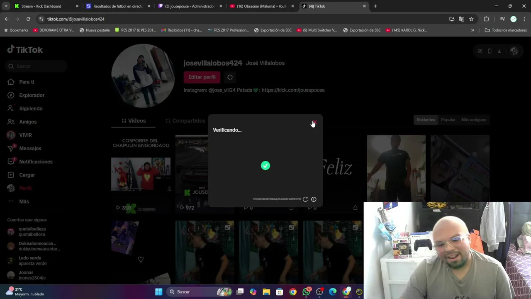Open the media control icon
Screen dimensions: 531x299
(x=502, y=19)
